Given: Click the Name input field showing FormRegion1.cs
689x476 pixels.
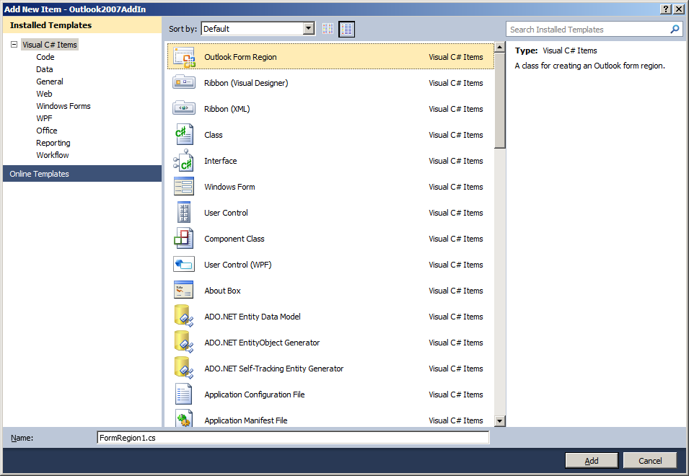Looking at the screenshot, I should coord(292,437).
